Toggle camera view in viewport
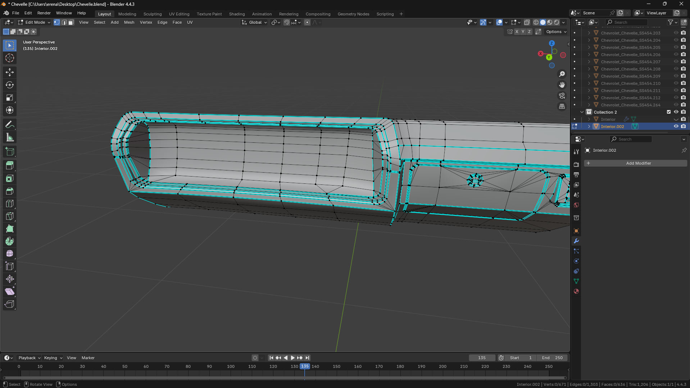 tap(562, 96)
